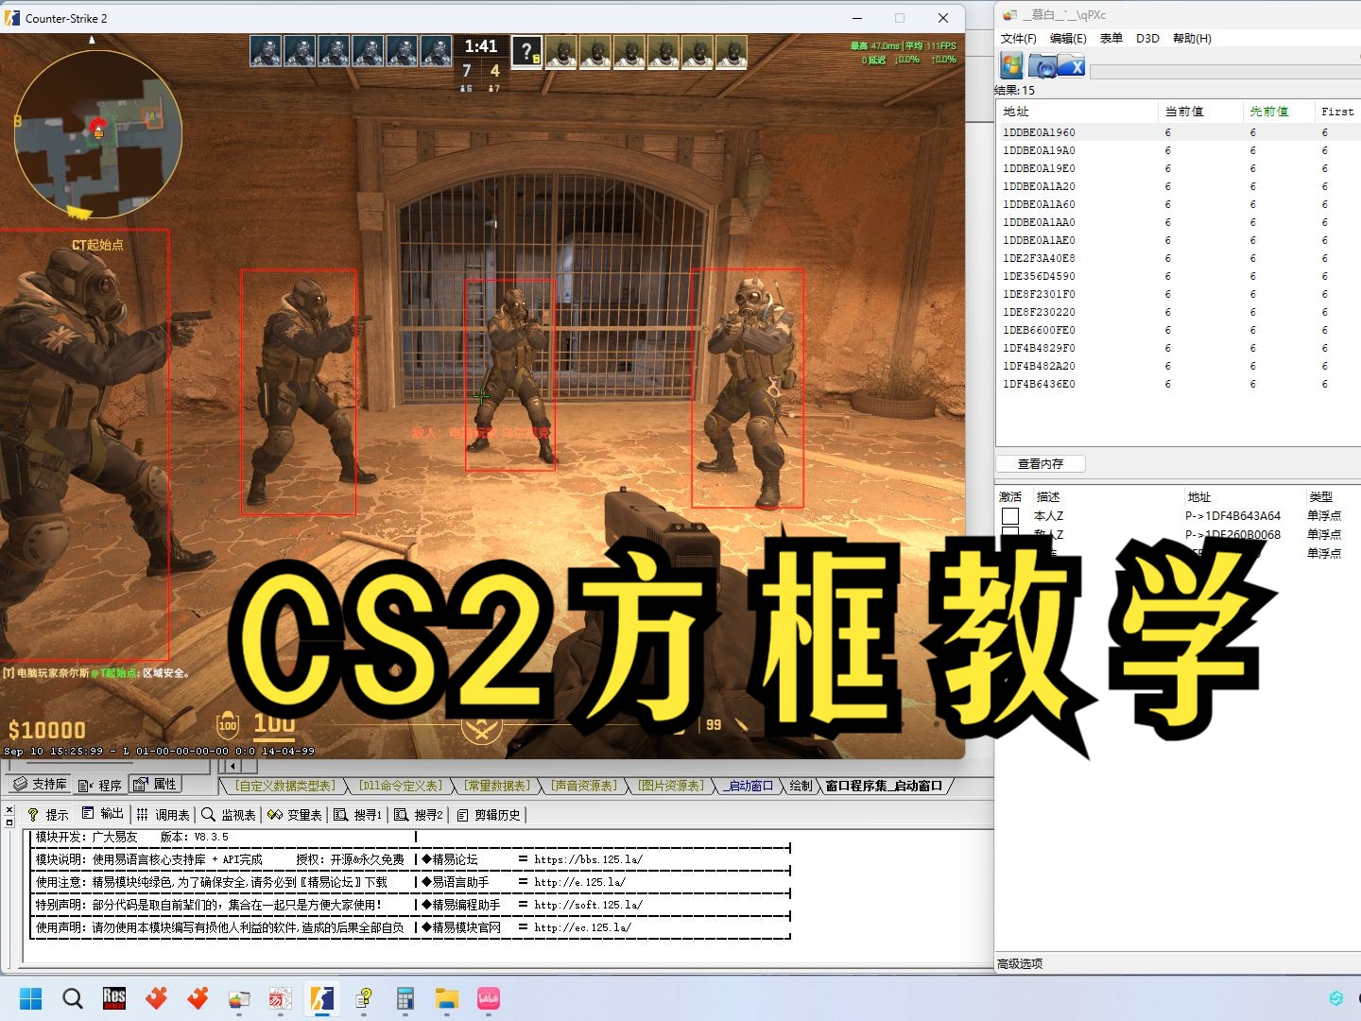The image size is (1361, 1021).
Task: Click the link http://ec.125.la/
Action: pos(582,927)
